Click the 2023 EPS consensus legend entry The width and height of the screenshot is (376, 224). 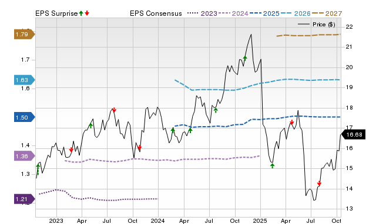(x=202, y=13)
